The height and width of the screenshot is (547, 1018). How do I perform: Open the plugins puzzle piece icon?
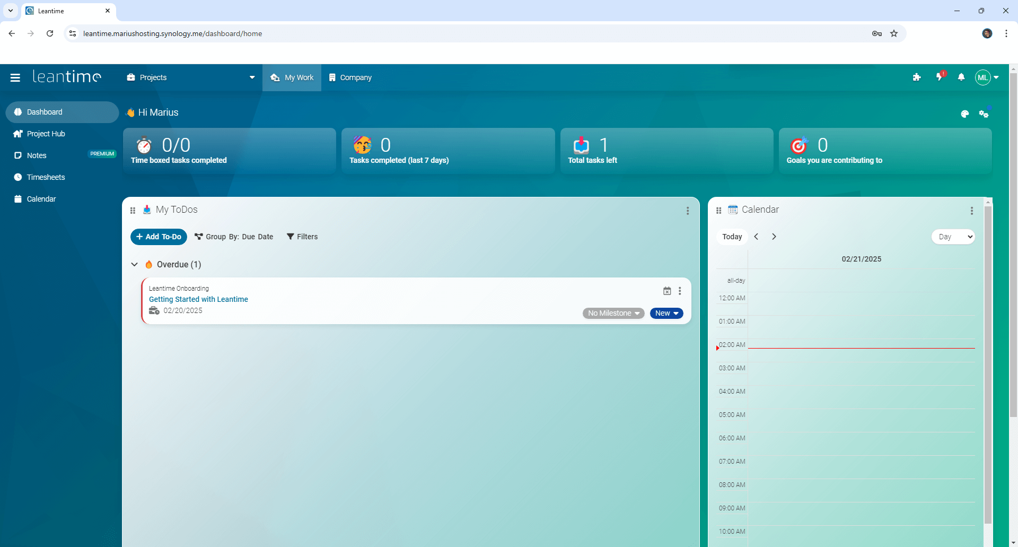point(917,77)
